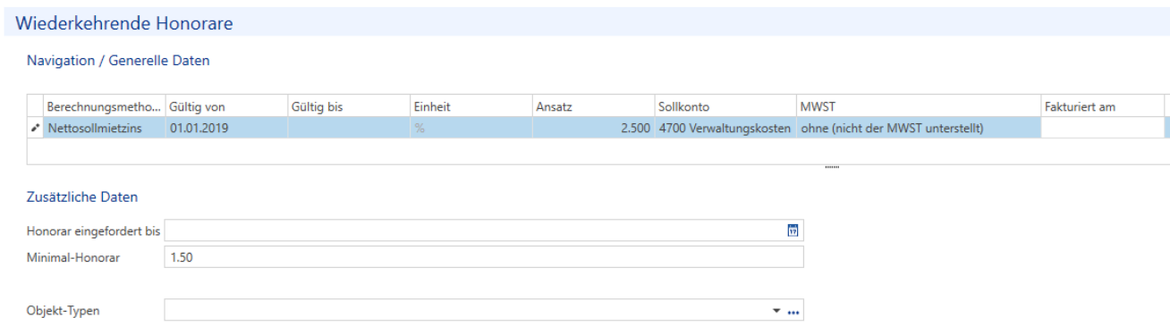Screen dimensions: 1170x326
Task: Click the Einheit cell showing %
Action: click(471, 128)
